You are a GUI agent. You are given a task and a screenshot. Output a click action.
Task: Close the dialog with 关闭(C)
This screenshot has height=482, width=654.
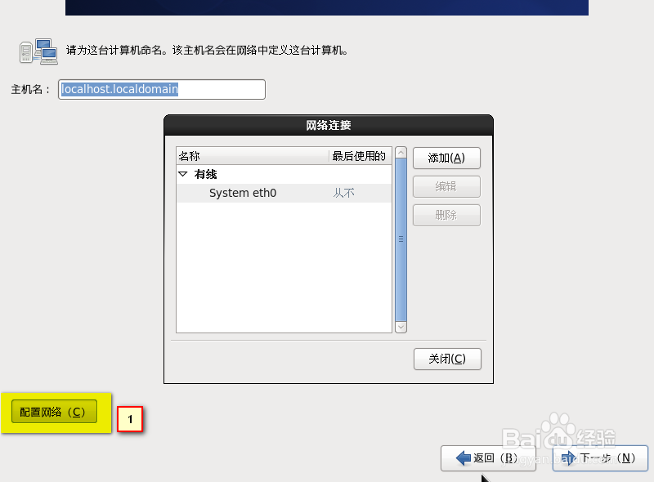coord(447,359)
